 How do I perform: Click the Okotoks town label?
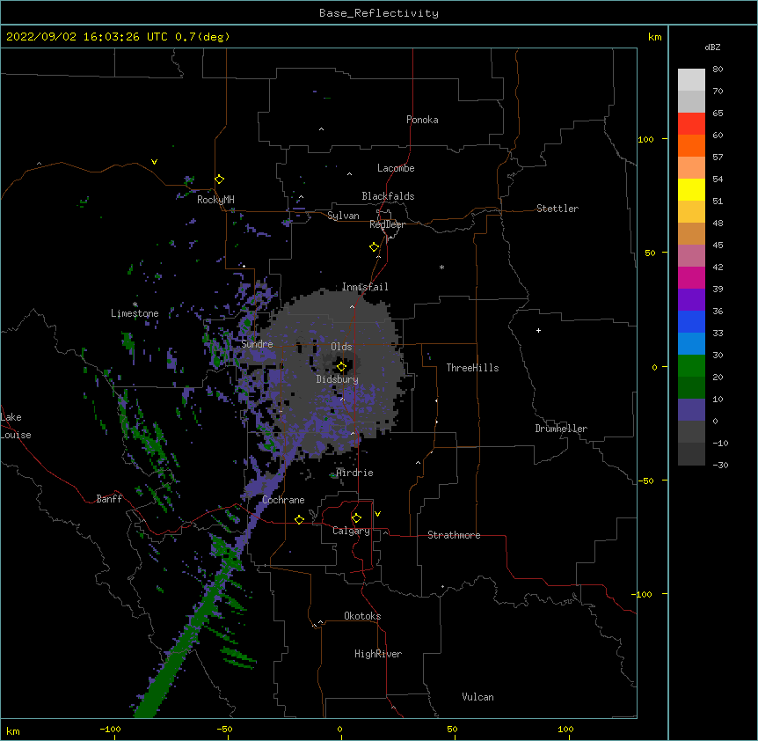(362, 616)
